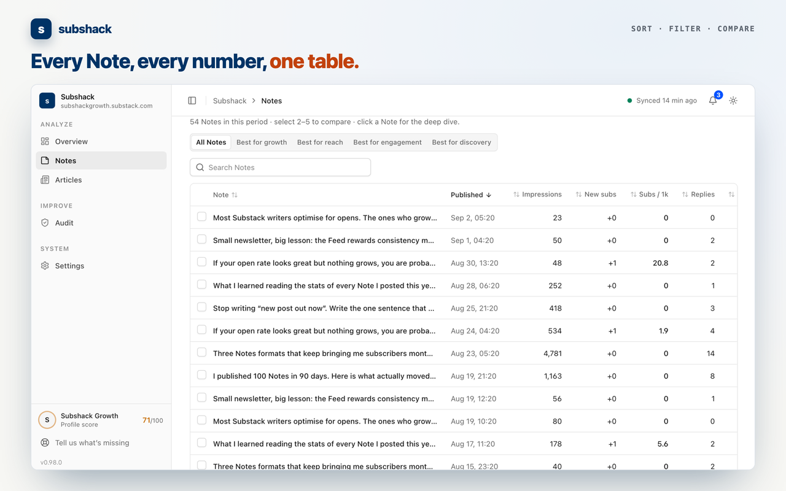Tick the checkbox for the Aug 17 note
786x491 pixels.
201,443
